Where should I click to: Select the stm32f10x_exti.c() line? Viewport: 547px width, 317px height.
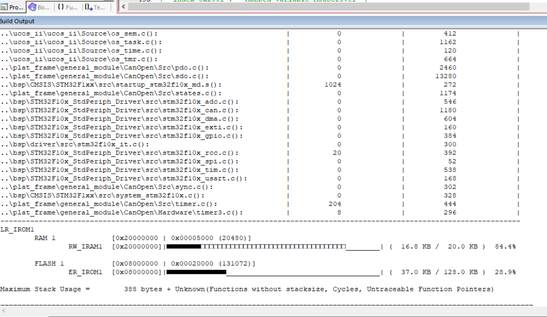point(259,127)
